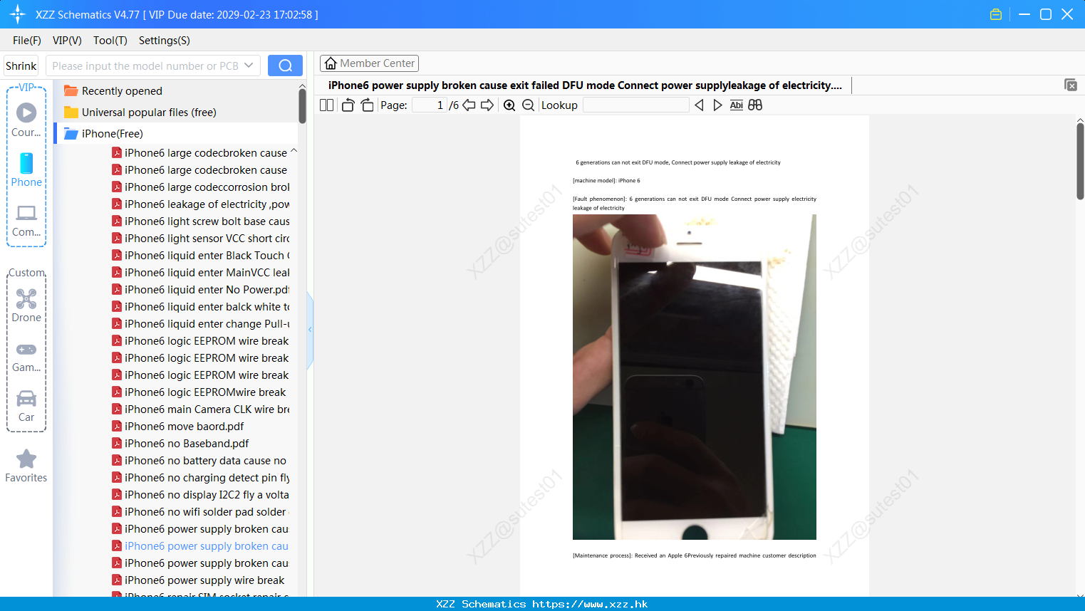The image size is (1085, 611).
Task: Open iPhone6 main Camera CLK file
Action: (201, 409)
